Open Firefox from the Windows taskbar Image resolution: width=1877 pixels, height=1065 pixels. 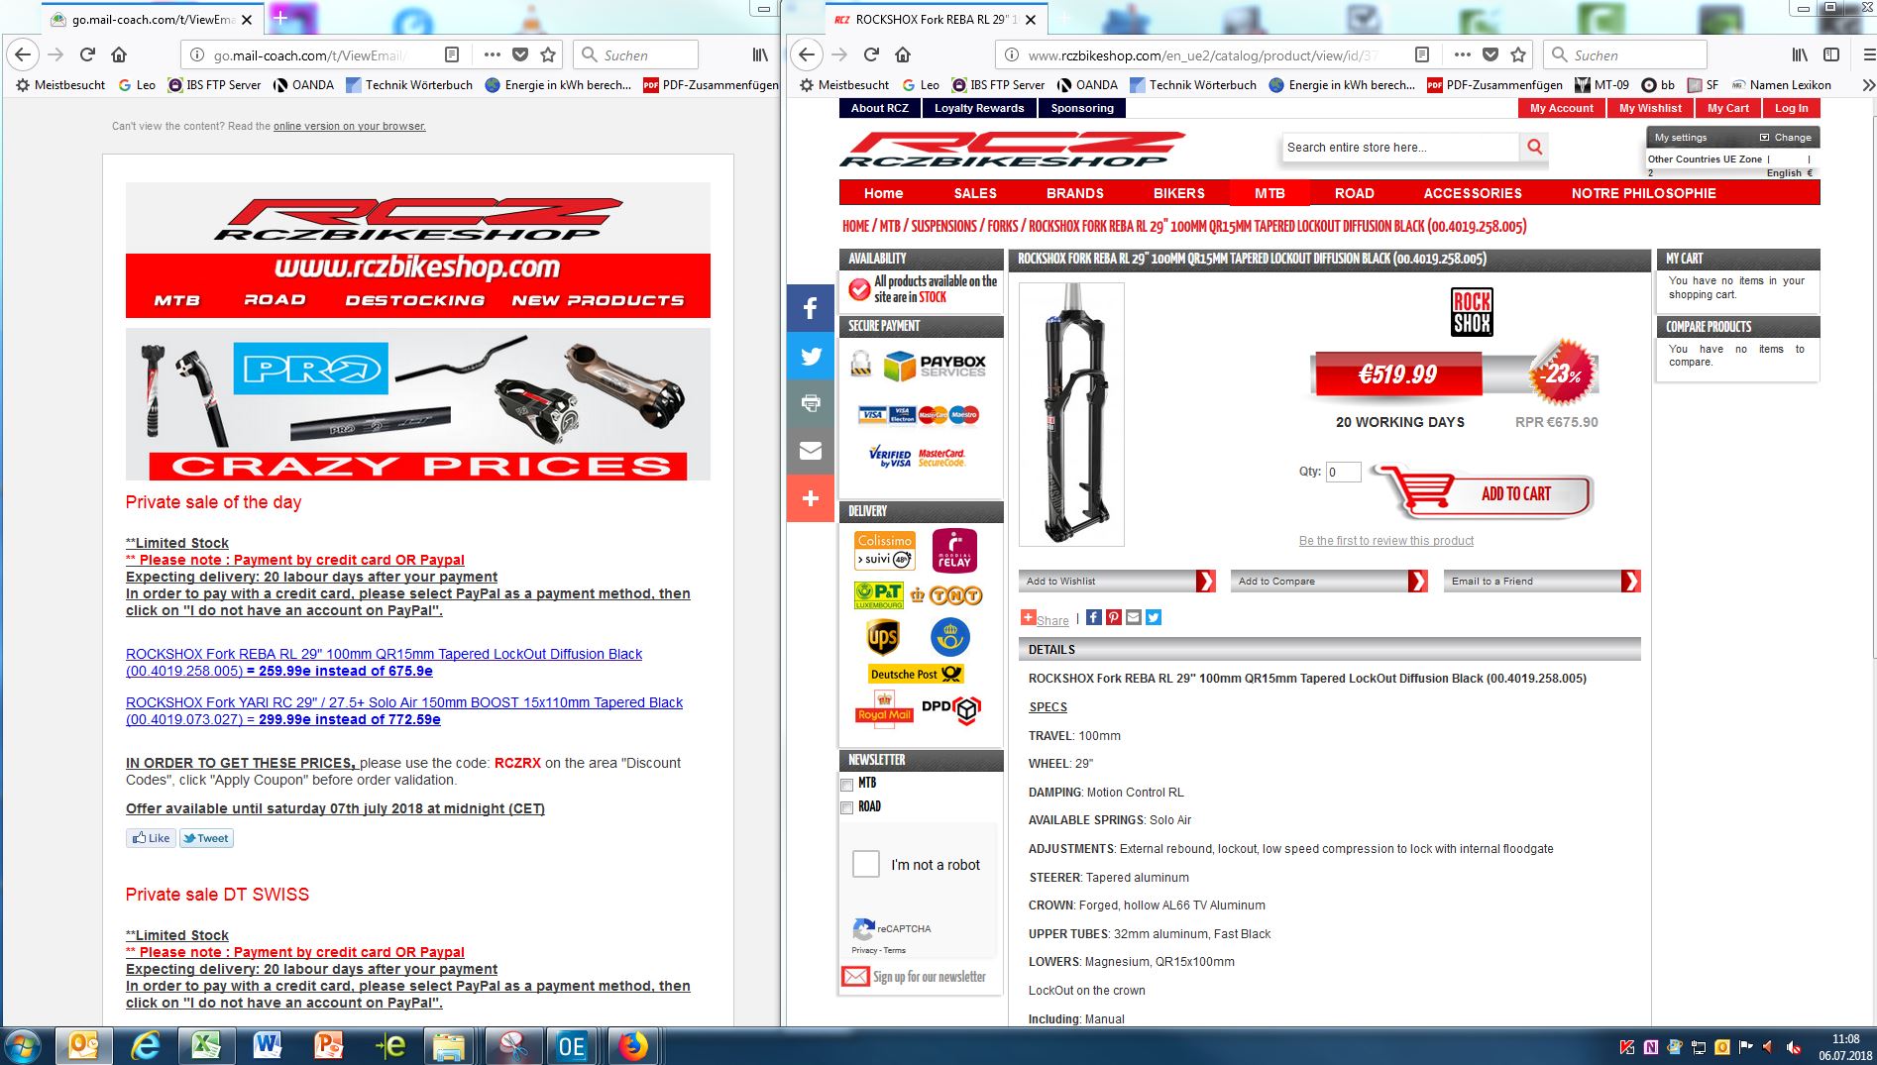pyautogui.click(x=632, y=1046)
